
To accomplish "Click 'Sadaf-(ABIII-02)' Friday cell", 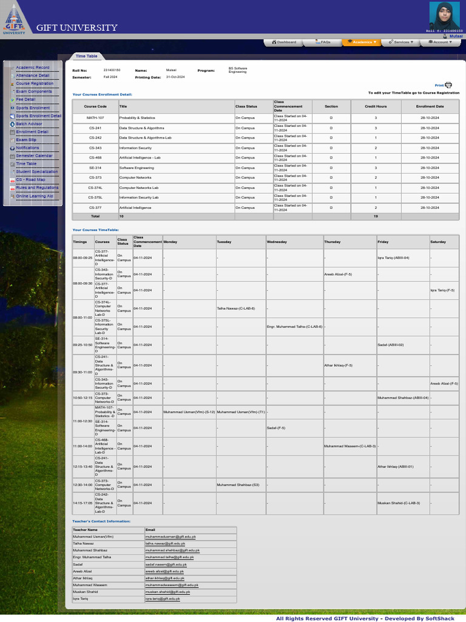I will (x=403, y=345).
